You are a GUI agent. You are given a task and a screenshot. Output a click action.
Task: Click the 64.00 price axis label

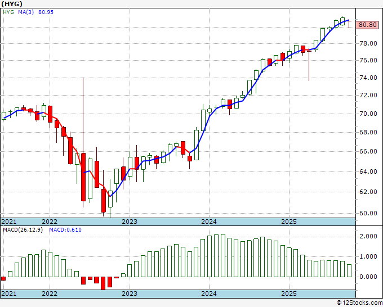point(368,171)
